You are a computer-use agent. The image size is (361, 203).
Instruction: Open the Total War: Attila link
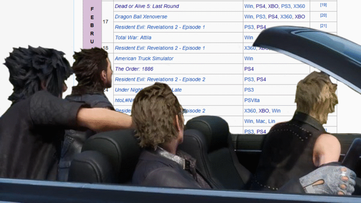point(133,38)
